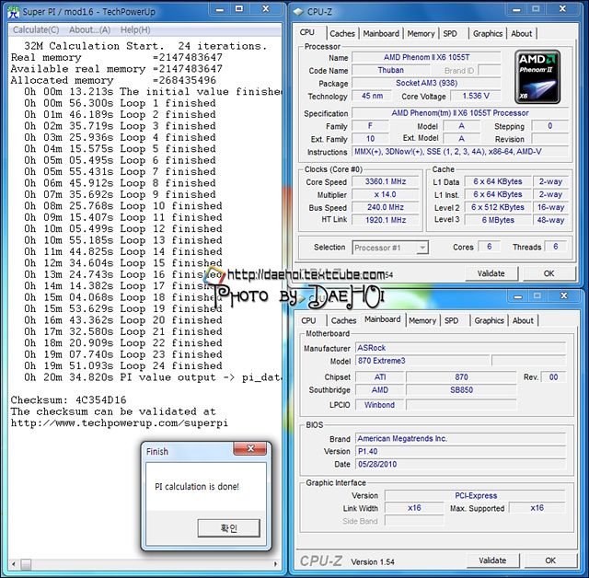Open the Calculate(C) menu in Super PI
The height and width of the screenshot is (578, 589).
(x=36, y=30)
